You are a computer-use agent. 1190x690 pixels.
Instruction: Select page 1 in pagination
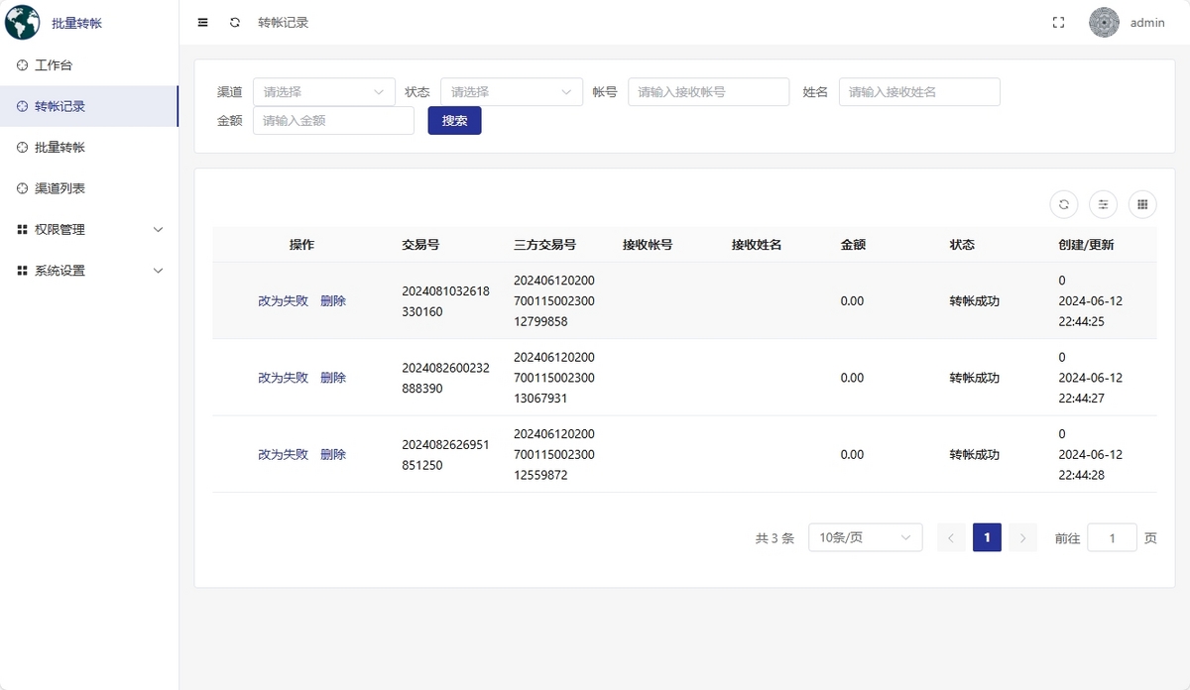pos(987,537)
